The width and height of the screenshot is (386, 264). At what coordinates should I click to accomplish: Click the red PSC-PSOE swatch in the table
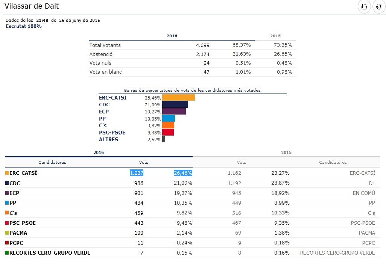7,223
